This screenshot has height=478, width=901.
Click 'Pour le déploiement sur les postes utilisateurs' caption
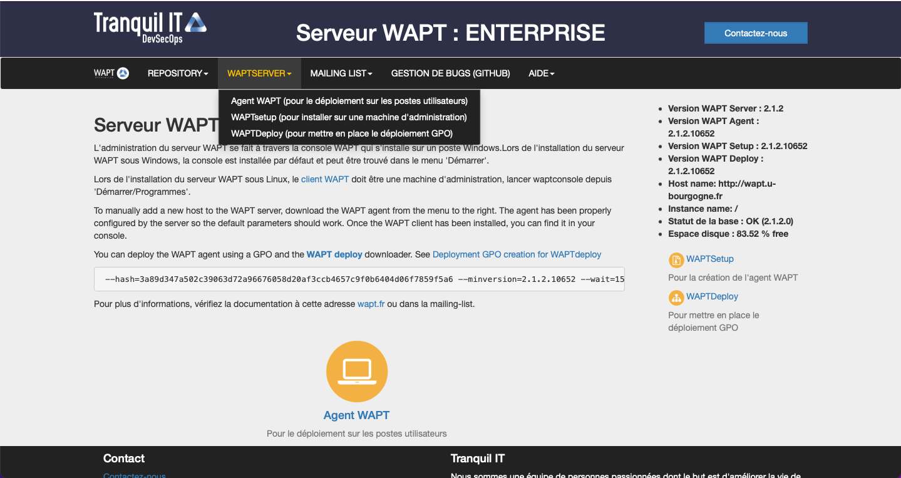[357, 434]
